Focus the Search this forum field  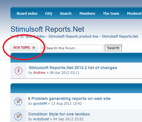click(x=72, y=48)
